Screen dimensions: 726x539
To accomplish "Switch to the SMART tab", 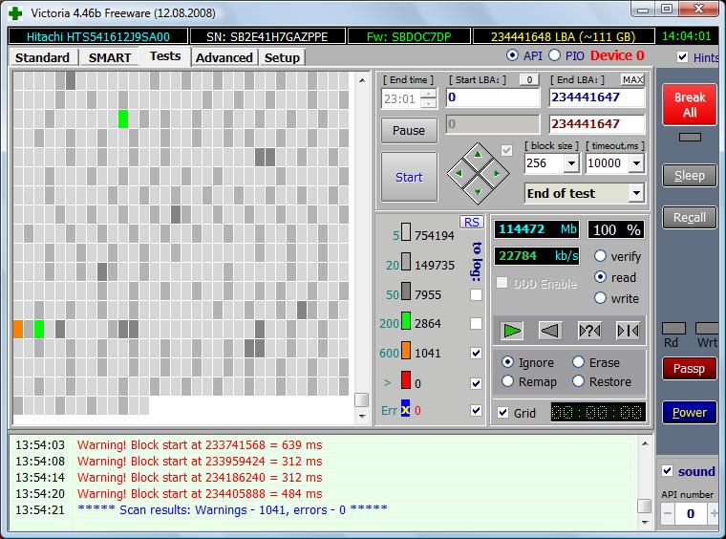I will [x=110, y=58].
